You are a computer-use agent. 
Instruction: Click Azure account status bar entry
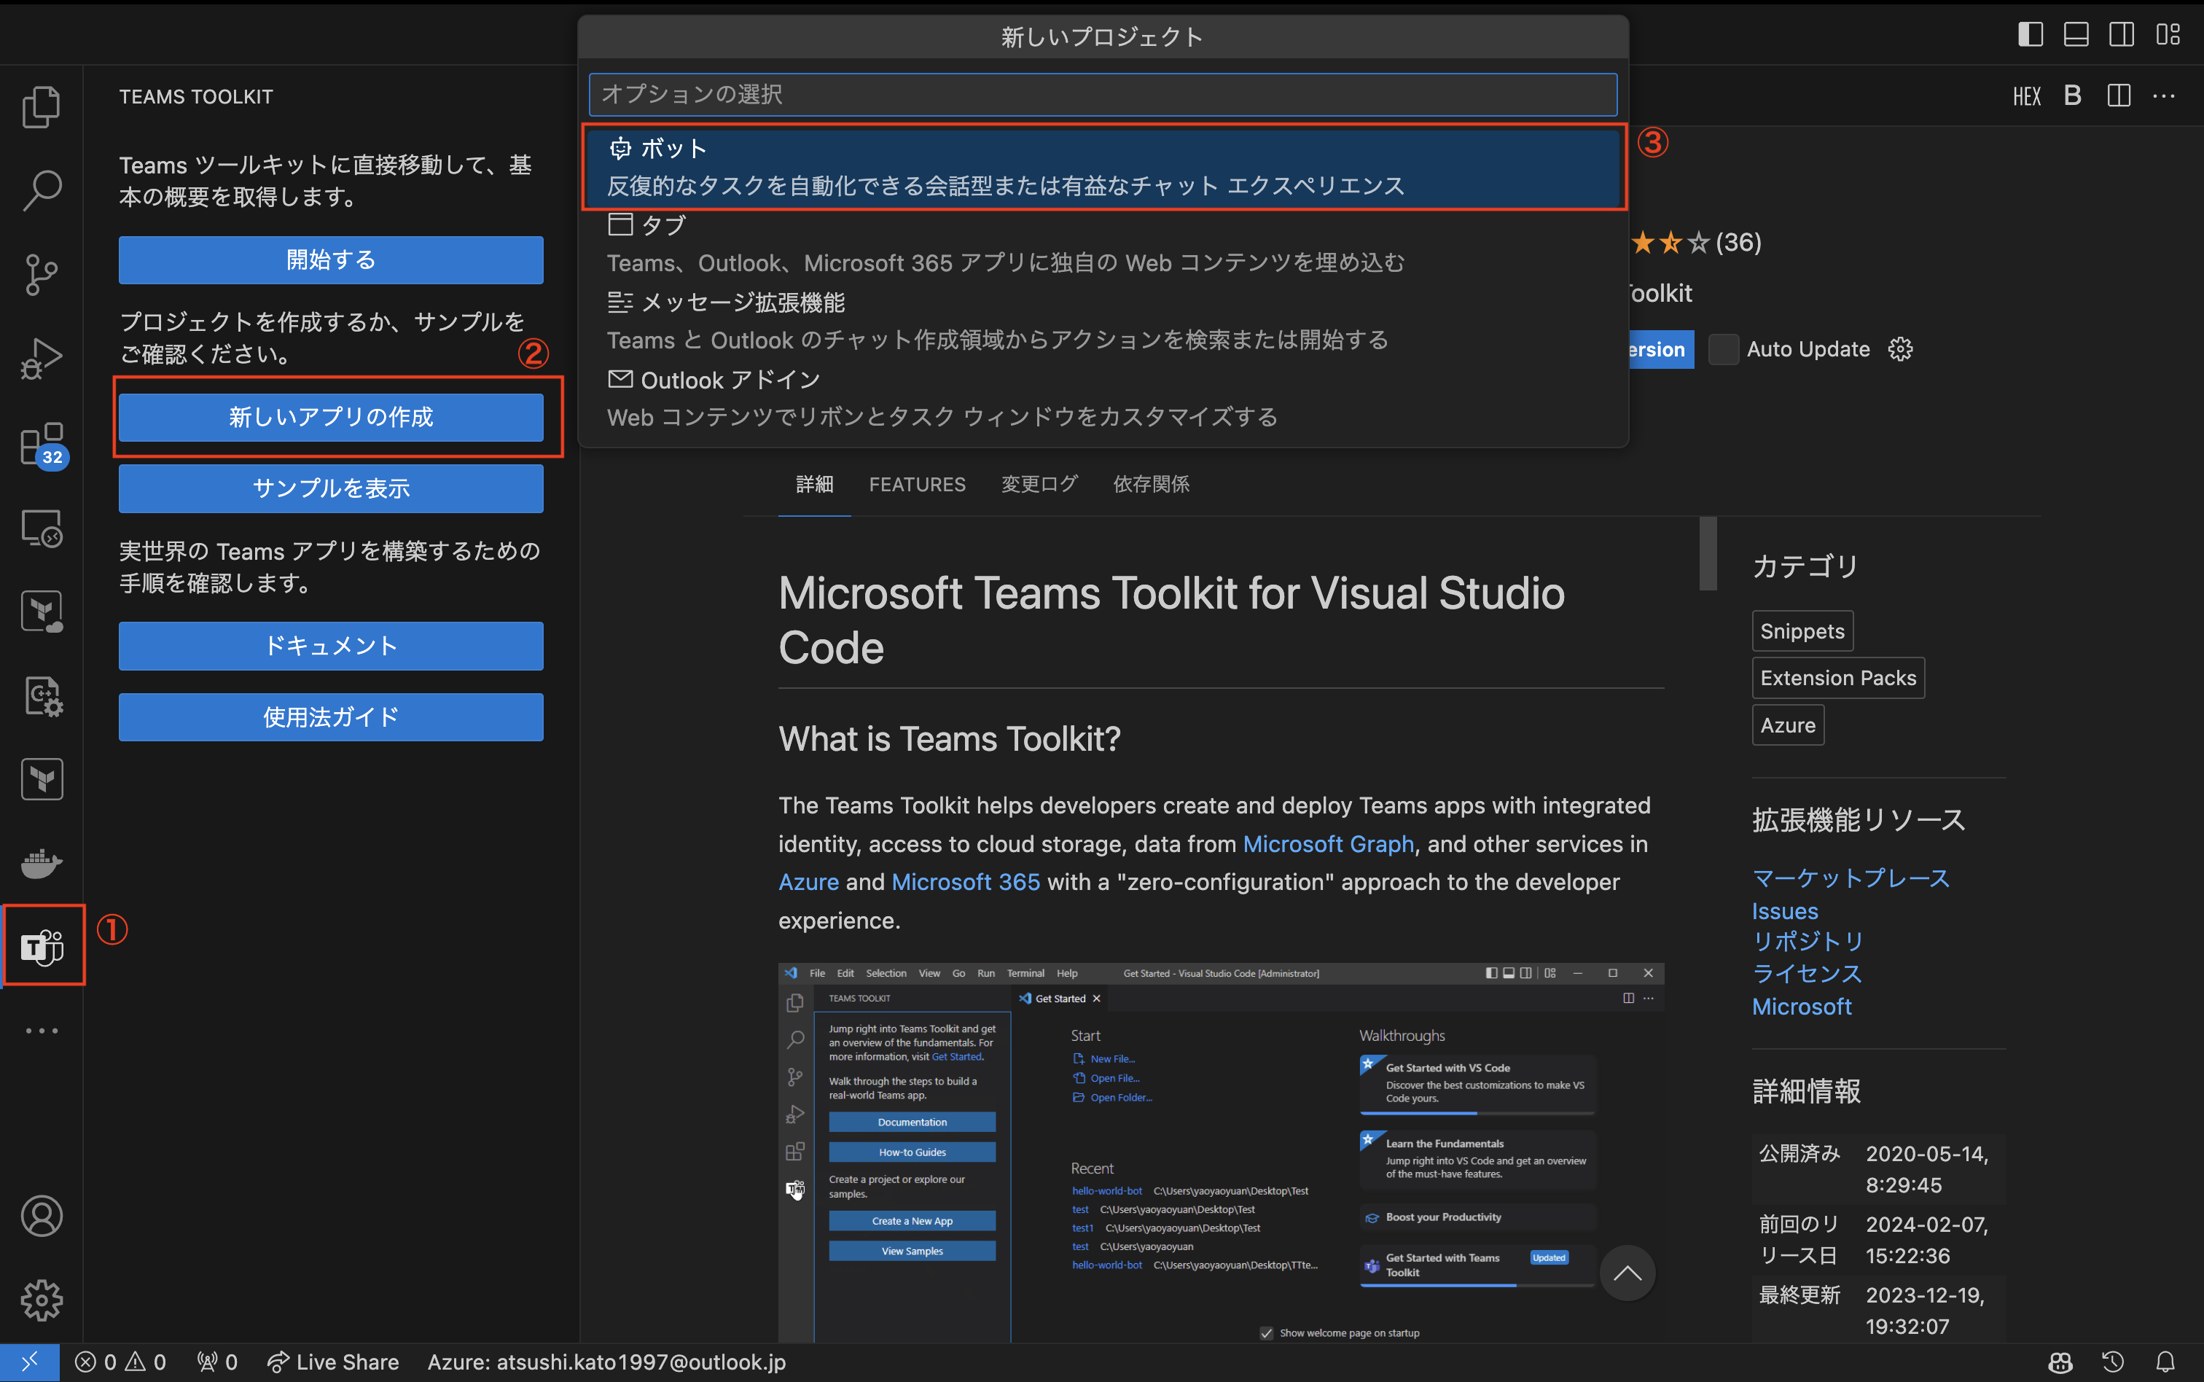click(x=606, y=1362)
